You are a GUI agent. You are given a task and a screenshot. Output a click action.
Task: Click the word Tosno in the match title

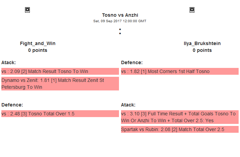tap(109, 15)
